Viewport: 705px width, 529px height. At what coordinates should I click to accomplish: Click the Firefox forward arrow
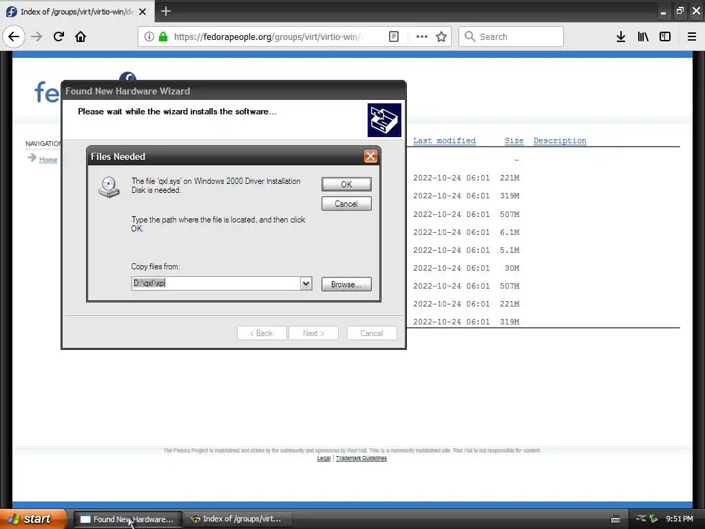(x=36, y=37)
